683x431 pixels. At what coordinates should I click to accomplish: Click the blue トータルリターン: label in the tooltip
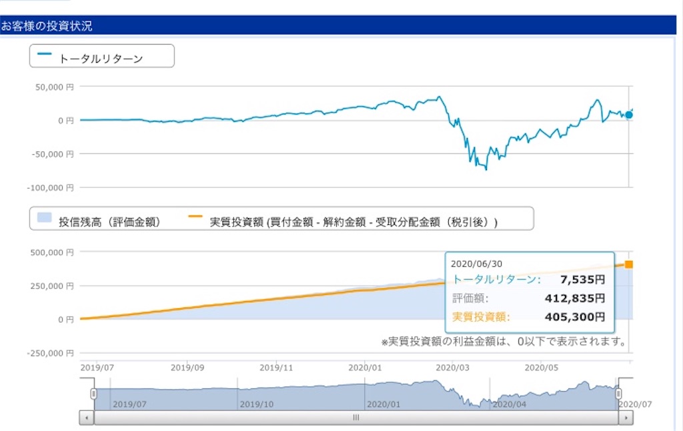(x=496, y=280)
